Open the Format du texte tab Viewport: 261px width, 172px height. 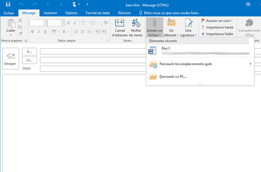pos(97,13)
